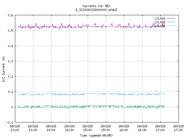
Task: Select the green LCL41B legend line sample
Action: [x=171, y=22]
